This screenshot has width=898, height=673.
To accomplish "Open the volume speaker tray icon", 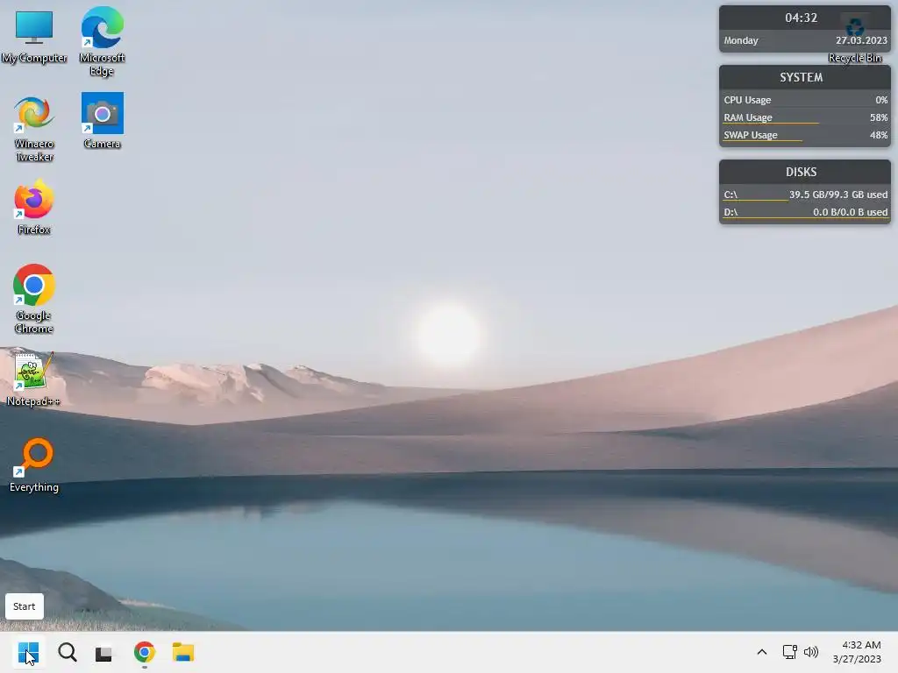I will pos(811,652).
